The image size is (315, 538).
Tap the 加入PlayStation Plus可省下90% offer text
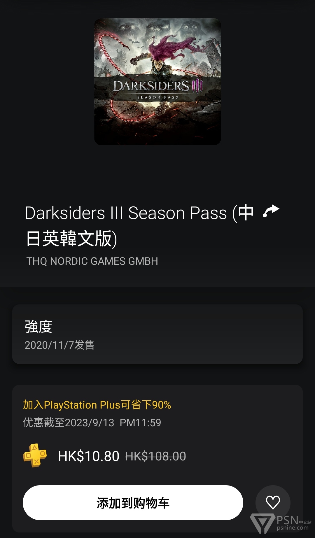(97, 405)
